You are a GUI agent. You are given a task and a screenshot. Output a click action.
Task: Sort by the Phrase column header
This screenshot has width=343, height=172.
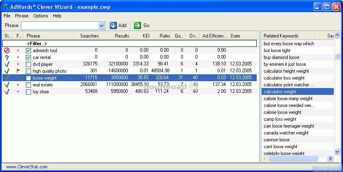point(48,36)
